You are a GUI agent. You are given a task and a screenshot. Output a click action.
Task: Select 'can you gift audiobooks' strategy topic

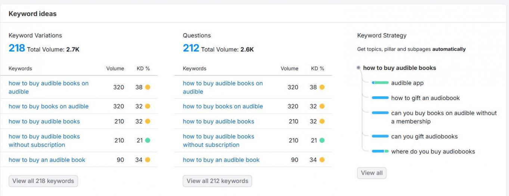[x=424, y=136]
